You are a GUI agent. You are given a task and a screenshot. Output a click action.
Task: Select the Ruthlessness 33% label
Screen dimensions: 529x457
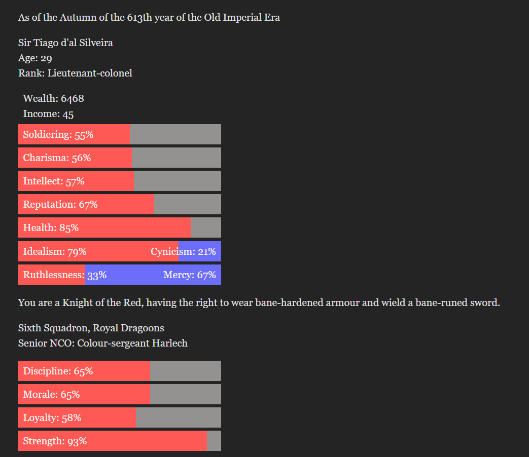(x=64, y=275)
